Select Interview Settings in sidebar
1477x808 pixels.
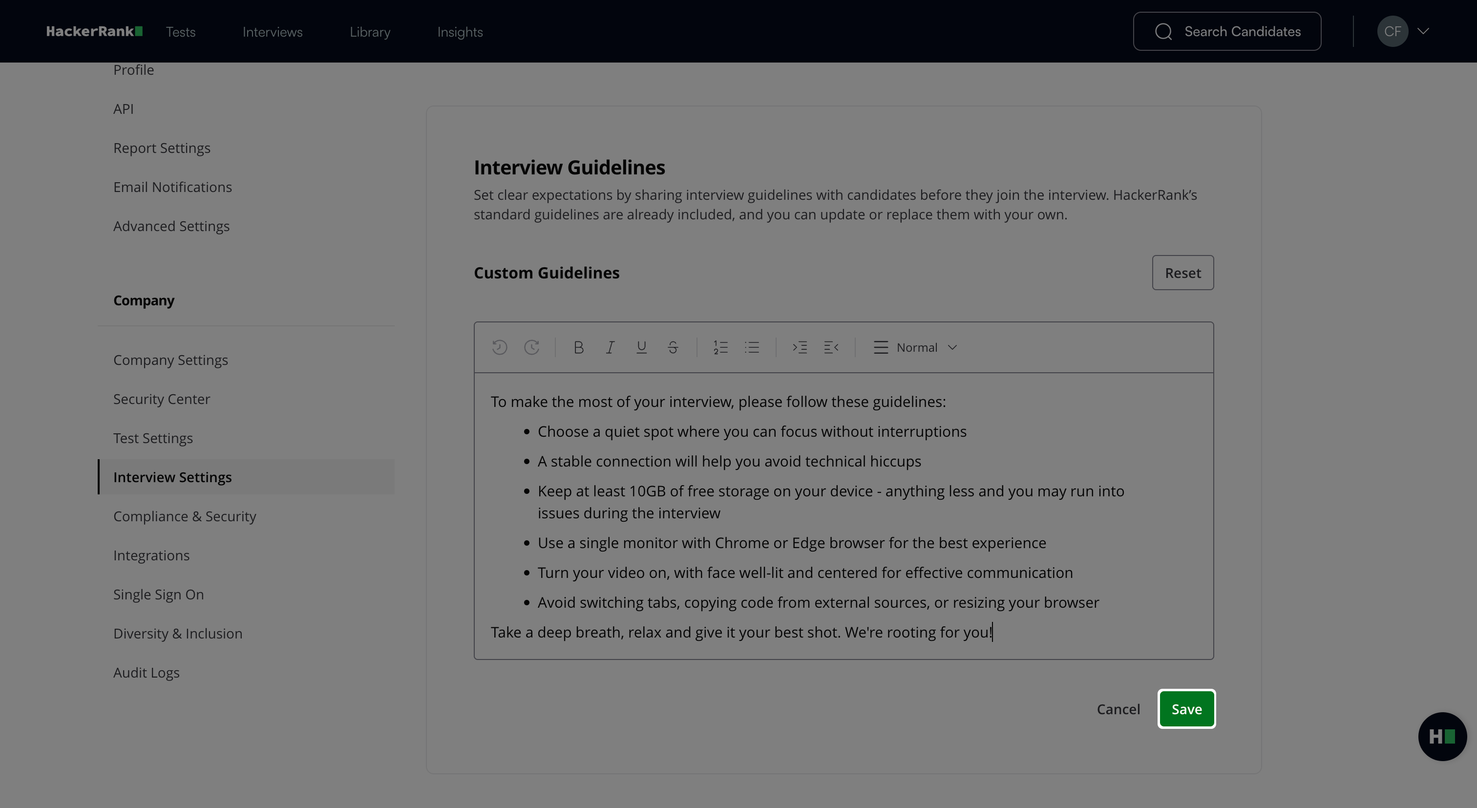click(x=247, y=477)
